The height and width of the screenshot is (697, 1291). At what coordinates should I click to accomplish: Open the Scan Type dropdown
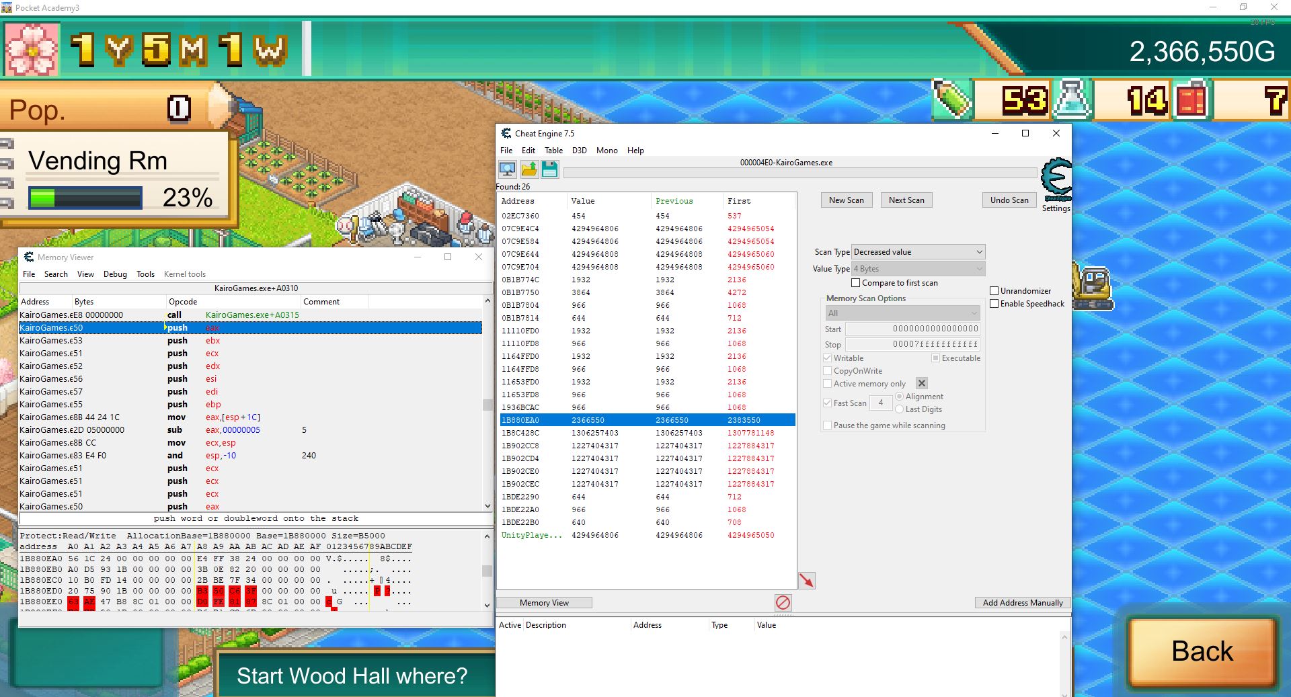point(918,252)
